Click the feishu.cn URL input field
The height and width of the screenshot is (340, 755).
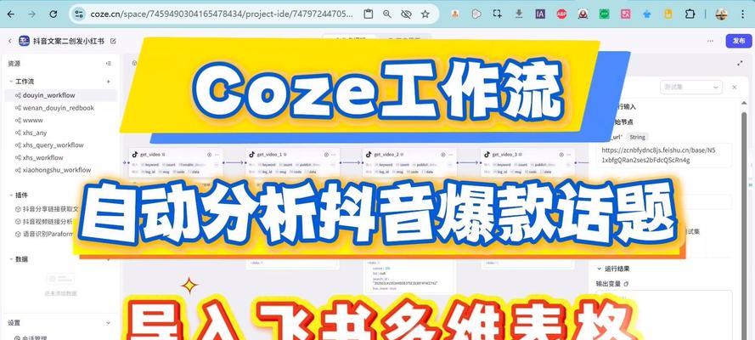tap(664, 155)
